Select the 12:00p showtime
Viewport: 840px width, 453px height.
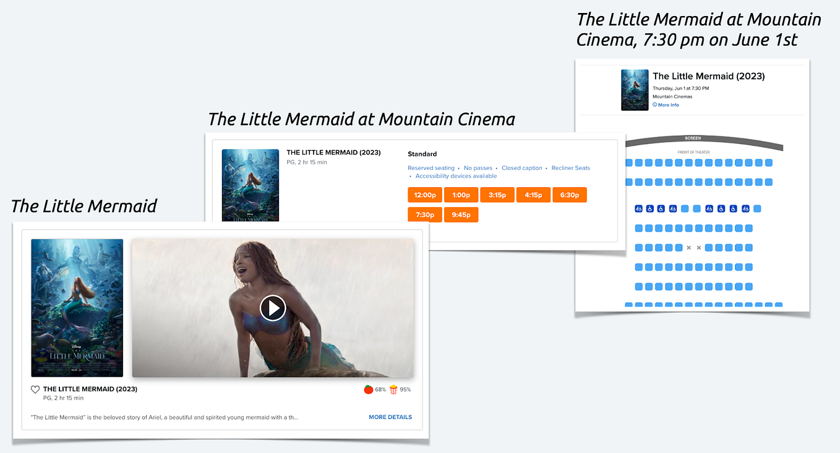click(x=425, y=195)
